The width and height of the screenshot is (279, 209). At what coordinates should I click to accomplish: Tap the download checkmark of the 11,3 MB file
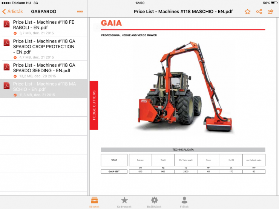pos(15,95)
